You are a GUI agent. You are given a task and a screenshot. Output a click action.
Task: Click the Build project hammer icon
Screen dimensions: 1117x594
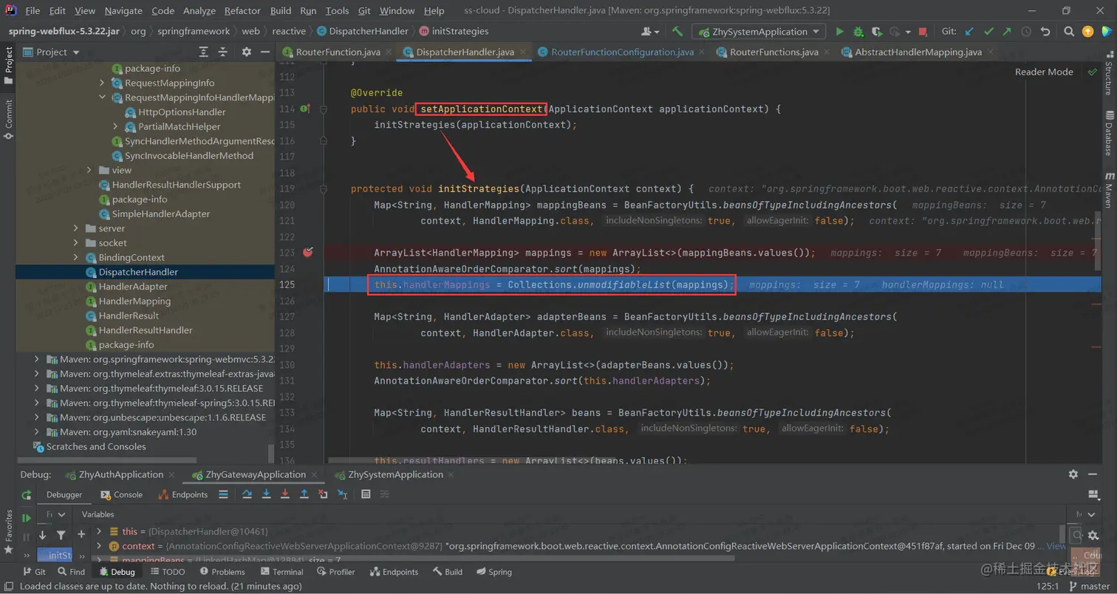[677, 32]
